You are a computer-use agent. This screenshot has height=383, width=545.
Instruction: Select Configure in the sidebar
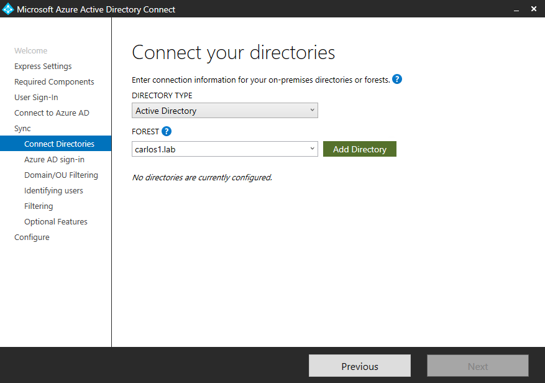click(32, 238)
